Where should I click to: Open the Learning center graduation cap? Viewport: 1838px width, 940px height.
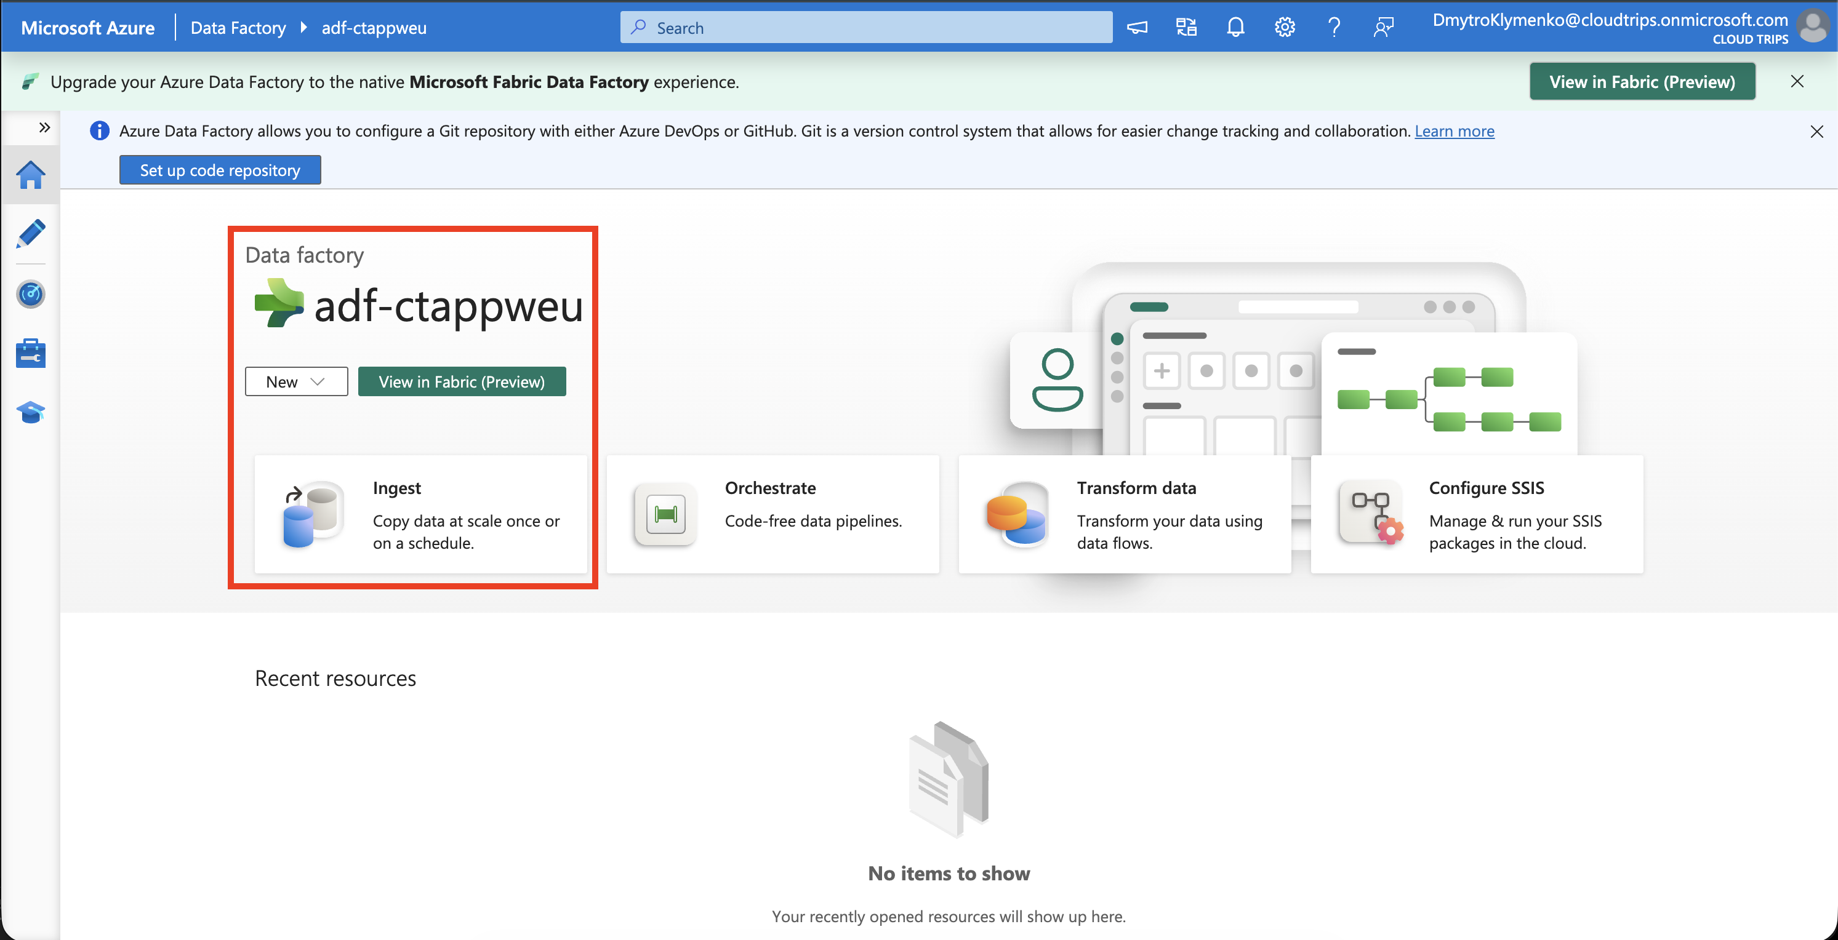31,413
